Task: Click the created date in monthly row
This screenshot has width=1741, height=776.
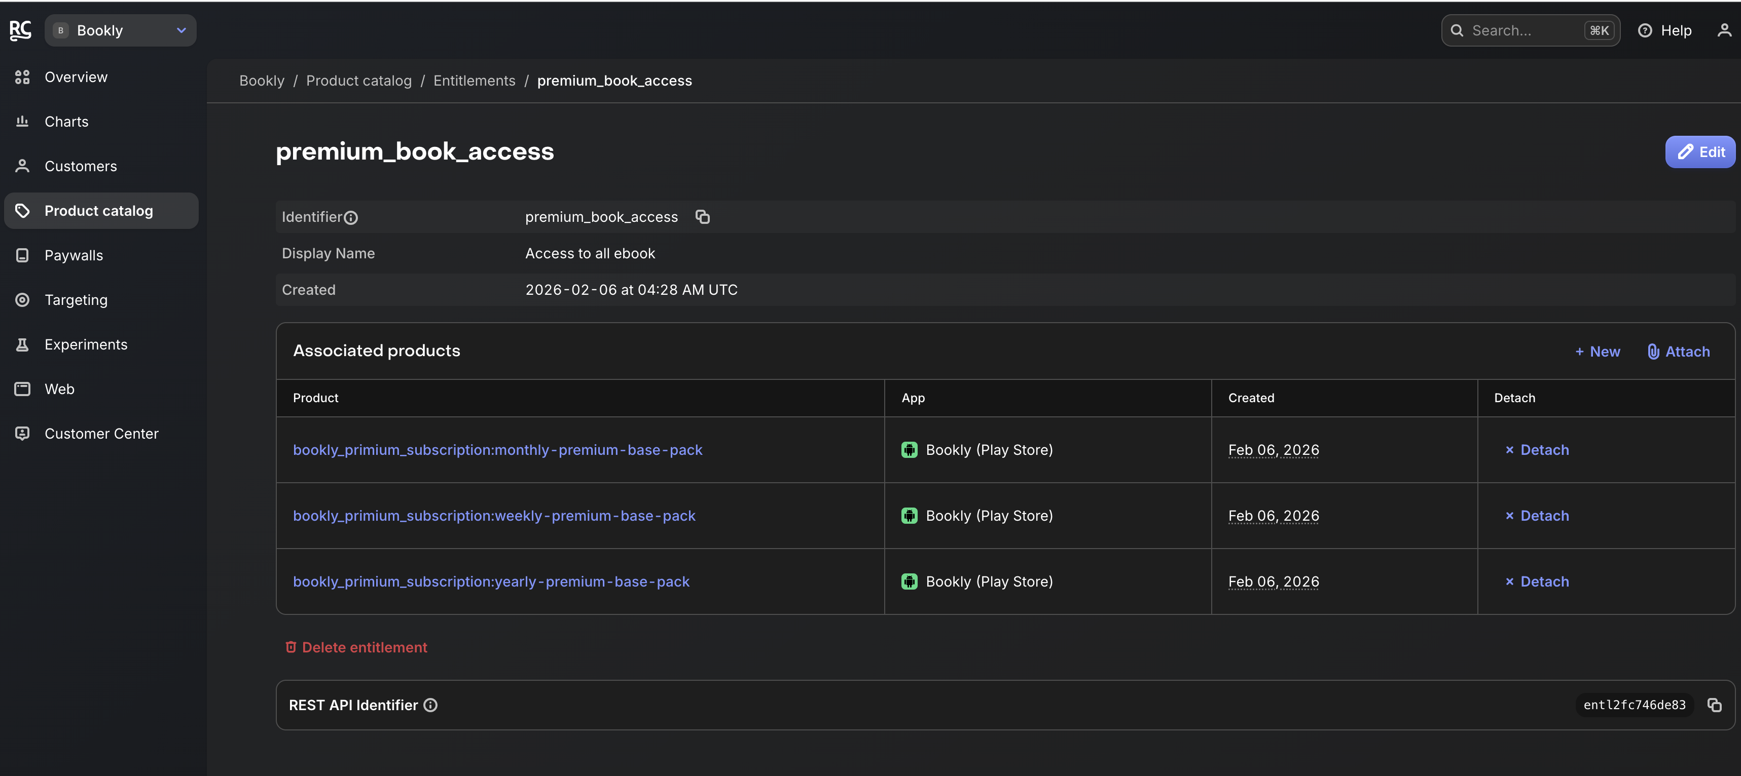Action: pyautogui.click(x=1274, y=450)
